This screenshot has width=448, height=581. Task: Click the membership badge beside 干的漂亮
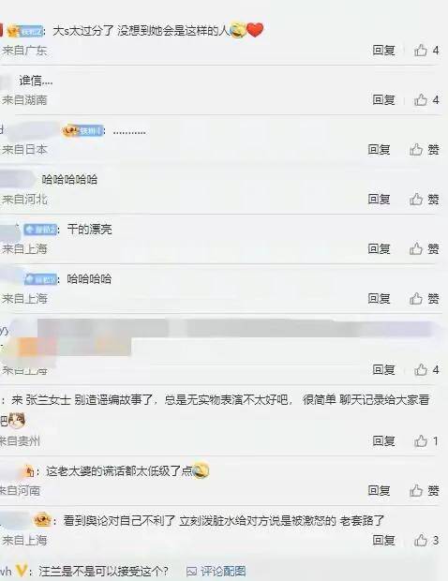point(40,230)
